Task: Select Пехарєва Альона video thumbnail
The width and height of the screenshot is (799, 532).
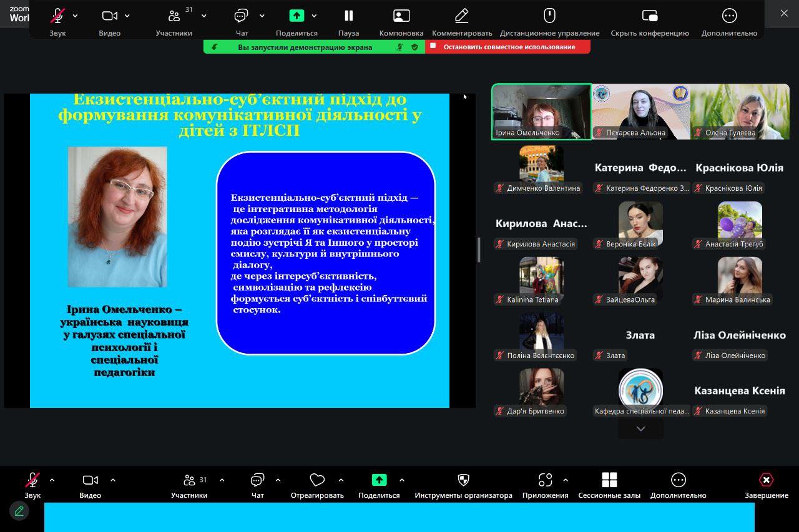Action: point(640,111)
